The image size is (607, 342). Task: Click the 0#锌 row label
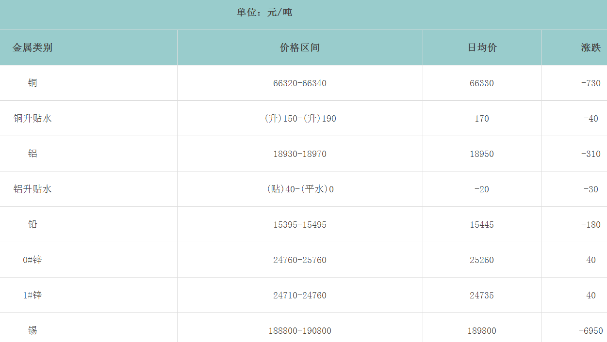point(33,260)
